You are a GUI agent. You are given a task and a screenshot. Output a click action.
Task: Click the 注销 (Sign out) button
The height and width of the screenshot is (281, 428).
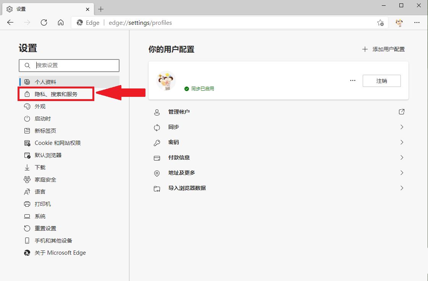coord(381,80)
